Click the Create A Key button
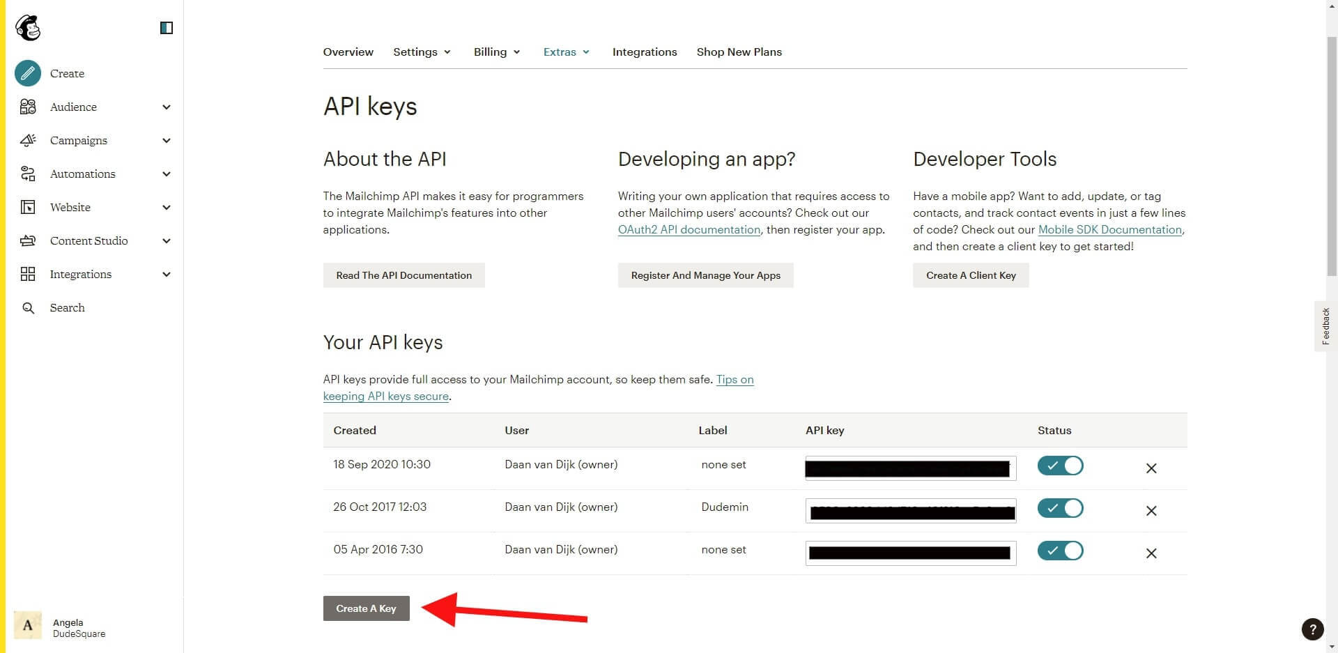The width and height of the screenshot is (1338, 653). coord(367,608)
